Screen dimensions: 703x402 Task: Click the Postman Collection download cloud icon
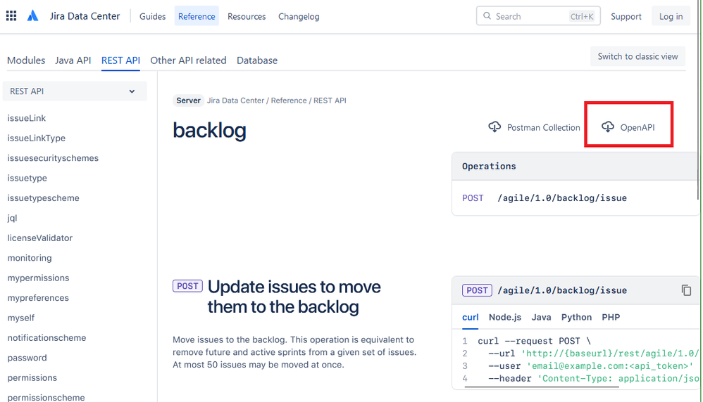pyautogui.click(x=494, y=127)
